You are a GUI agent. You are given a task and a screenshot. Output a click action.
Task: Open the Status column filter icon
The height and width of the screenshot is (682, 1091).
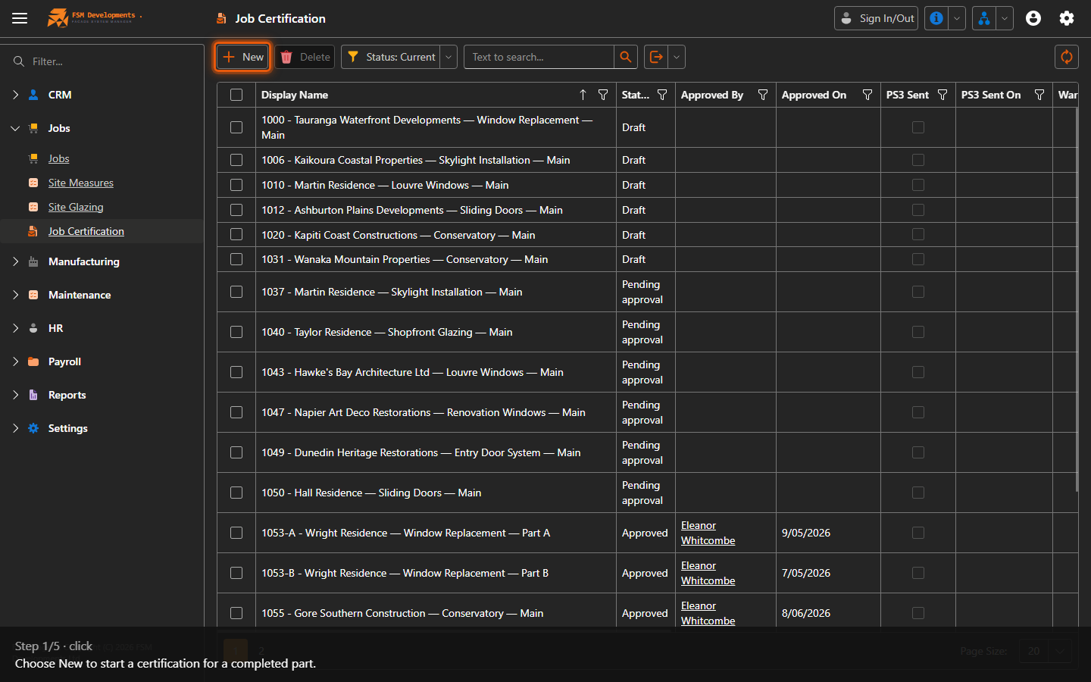662,95
